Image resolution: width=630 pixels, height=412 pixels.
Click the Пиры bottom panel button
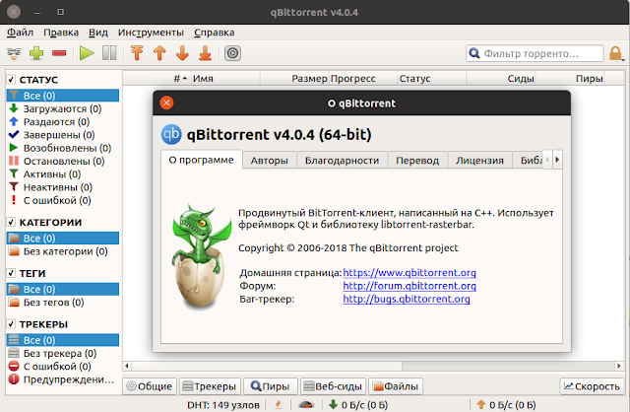(x=271, y=386)
